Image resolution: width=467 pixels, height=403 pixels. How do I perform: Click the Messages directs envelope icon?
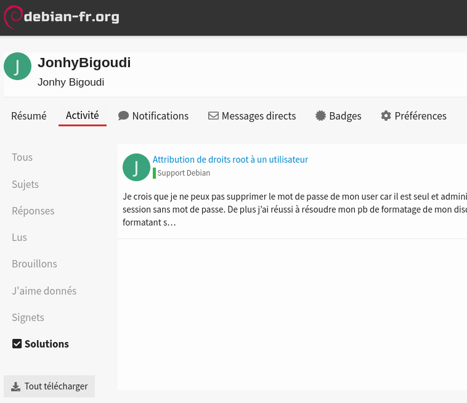(213, 116)
